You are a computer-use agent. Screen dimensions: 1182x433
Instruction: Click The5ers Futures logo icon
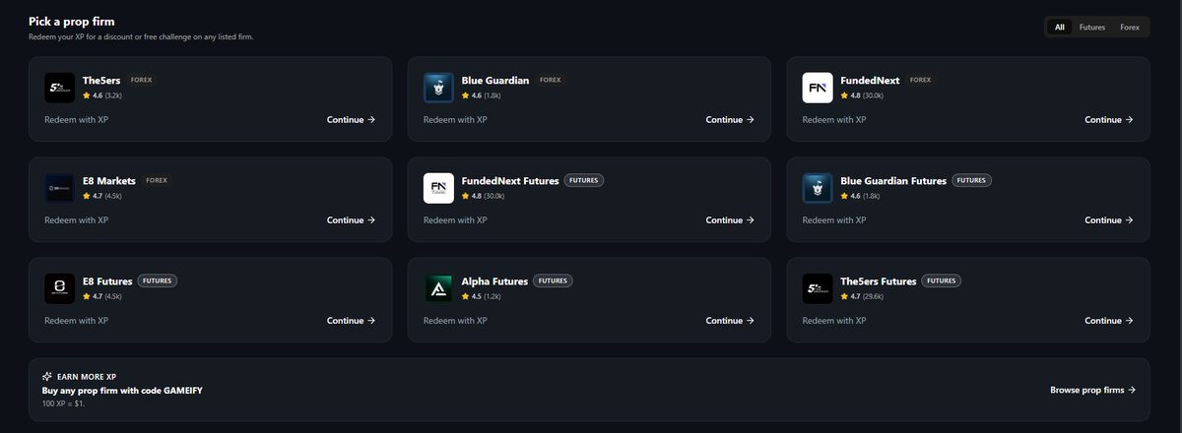[x=818, y=288]
